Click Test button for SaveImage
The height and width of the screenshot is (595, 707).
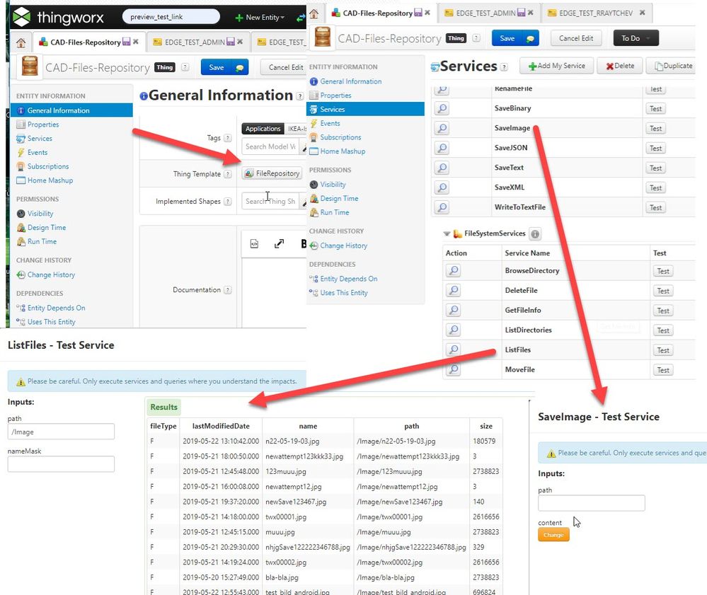[x=655, y=129]
